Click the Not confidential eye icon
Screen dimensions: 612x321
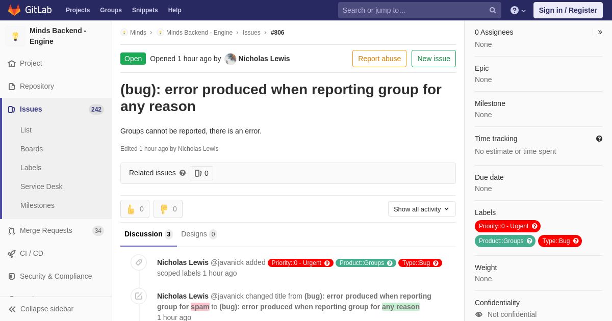(478, 314)
